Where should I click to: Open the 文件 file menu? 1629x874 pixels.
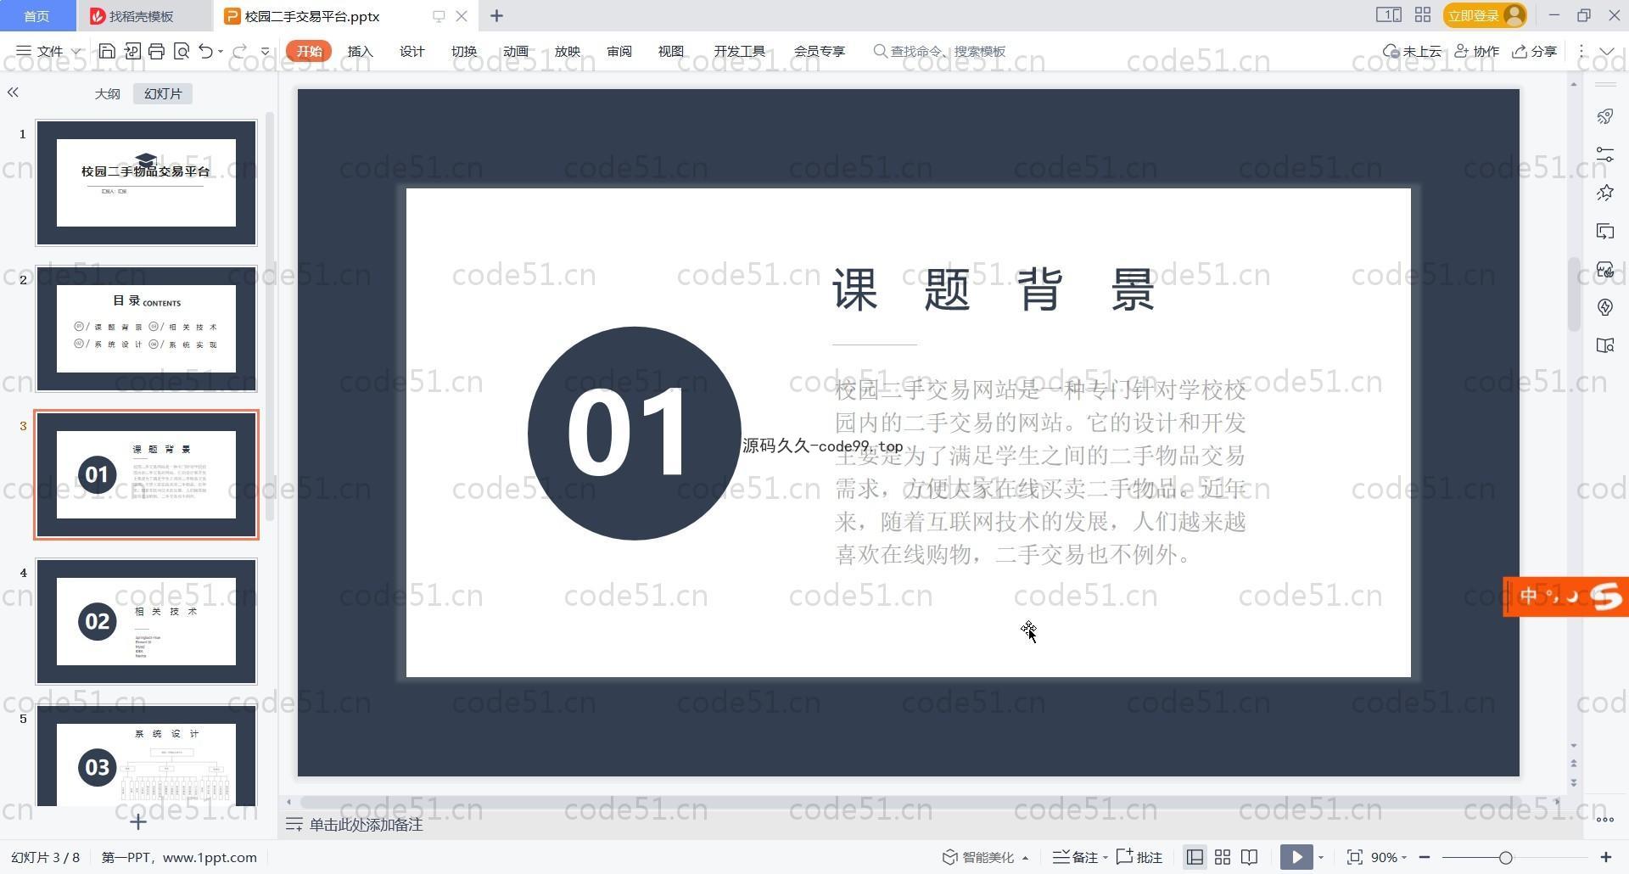(48, 51)
